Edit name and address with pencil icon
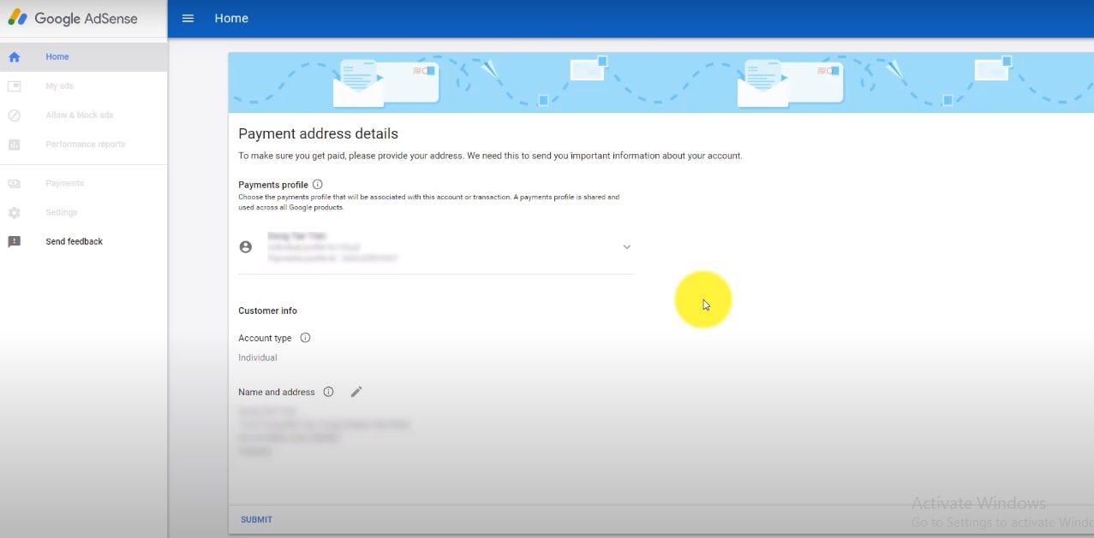The width and height of the screenshot is (1094, 538). [x=356, y=392]
